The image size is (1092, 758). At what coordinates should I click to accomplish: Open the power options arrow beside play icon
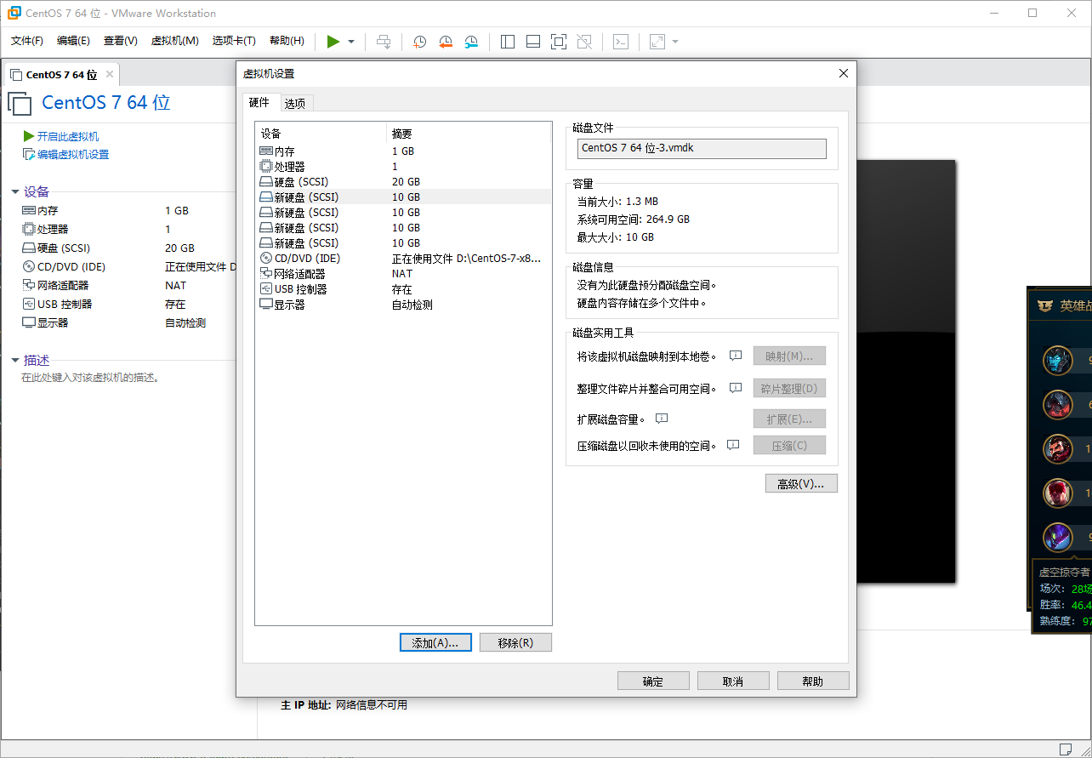[x=351, y=42]
